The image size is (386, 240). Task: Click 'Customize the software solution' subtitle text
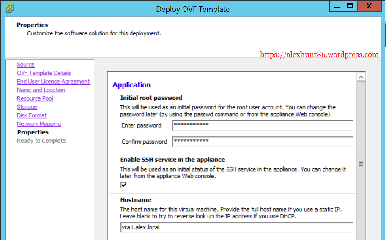(x=94, y=33)
